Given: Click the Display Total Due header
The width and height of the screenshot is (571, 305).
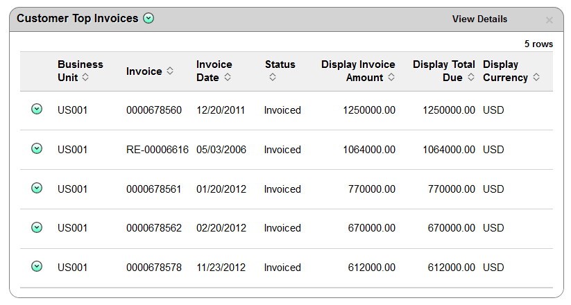Looking at the screenshot, I should 443,71.
